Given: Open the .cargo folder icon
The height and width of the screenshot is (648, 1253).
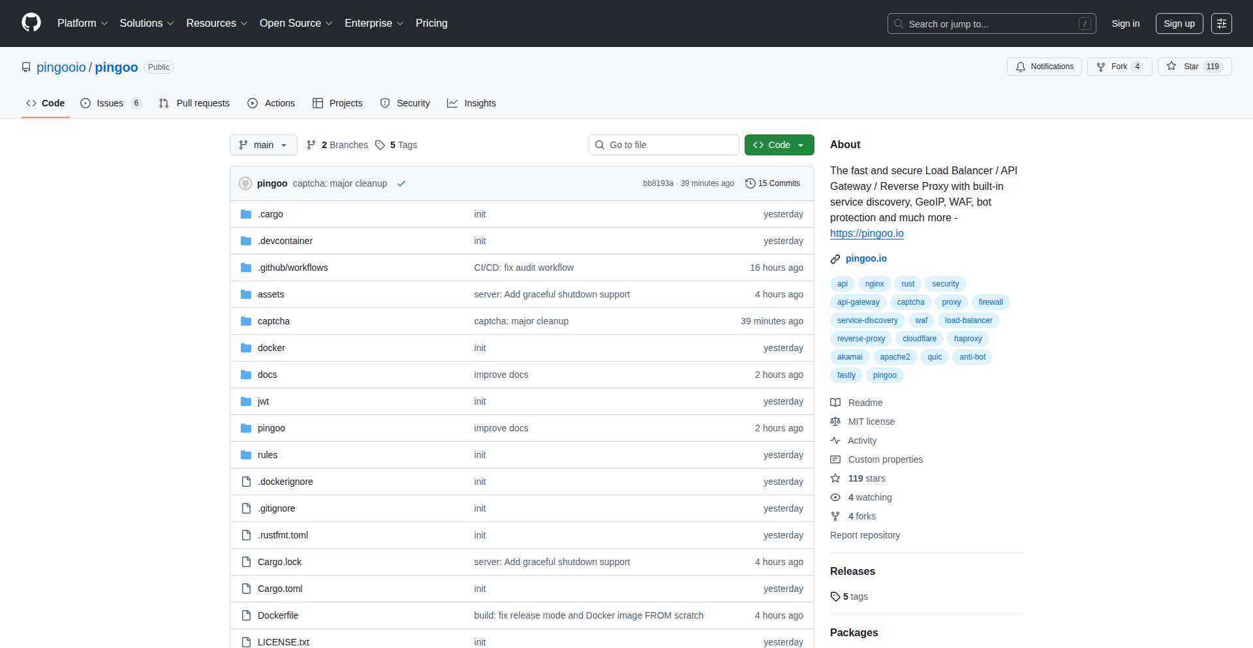Looking at the screenshot, I should coord(246,214).
